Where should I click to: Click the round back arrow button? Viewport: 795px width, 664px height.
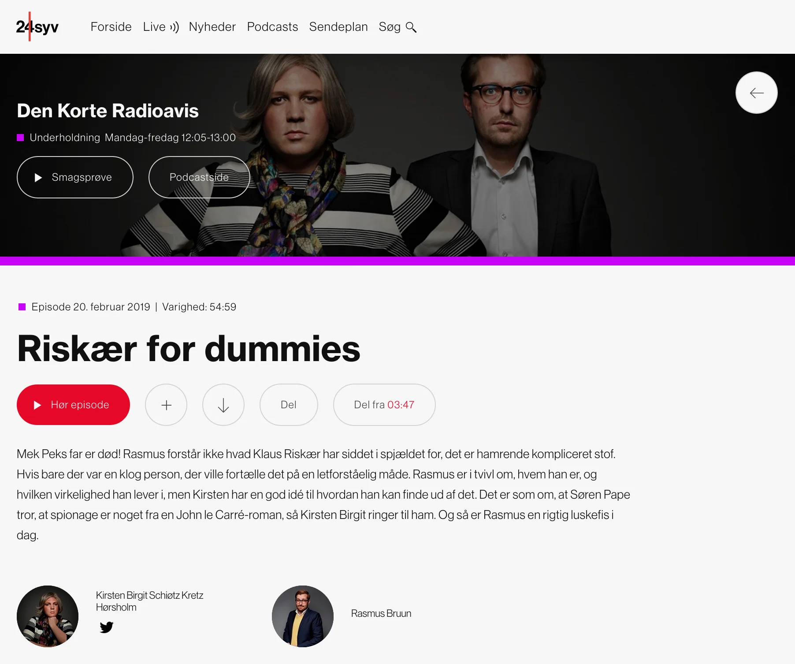(756, 93)
